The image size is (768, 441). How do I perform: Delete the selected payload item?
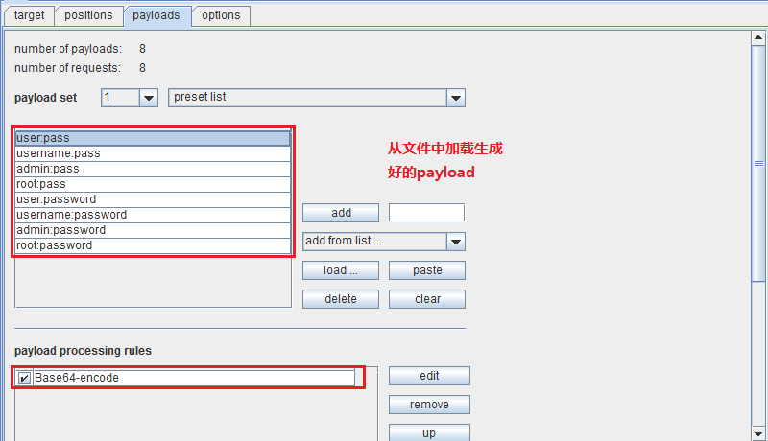(x=341, y=299)
